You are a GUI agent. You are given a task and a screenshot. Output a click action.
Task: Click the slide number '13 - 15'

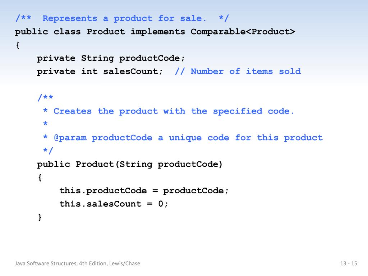pos(349,263)
